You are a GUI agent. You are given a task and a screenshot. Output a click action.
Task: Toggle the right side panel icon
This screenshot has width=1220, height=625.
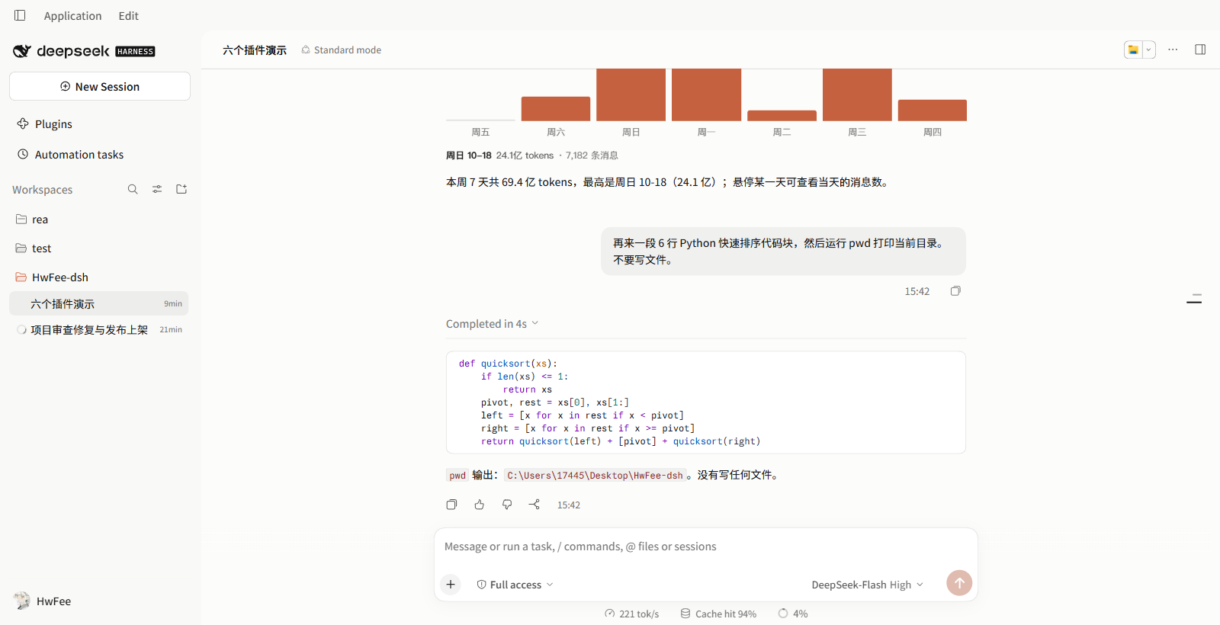pos(1200,50)
